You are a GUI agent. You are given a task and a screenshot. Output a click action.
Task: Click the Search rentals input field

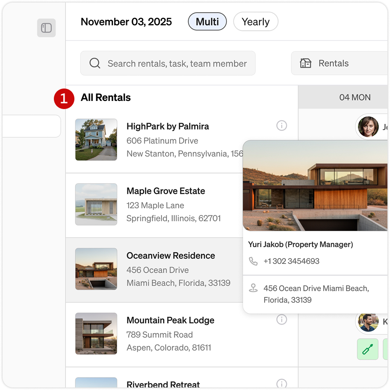[168, 63]
